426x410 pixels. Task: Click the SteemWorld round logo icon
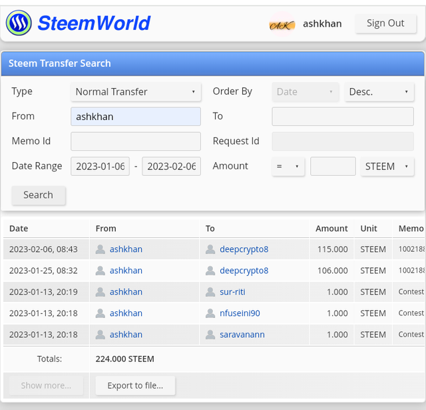19,23
